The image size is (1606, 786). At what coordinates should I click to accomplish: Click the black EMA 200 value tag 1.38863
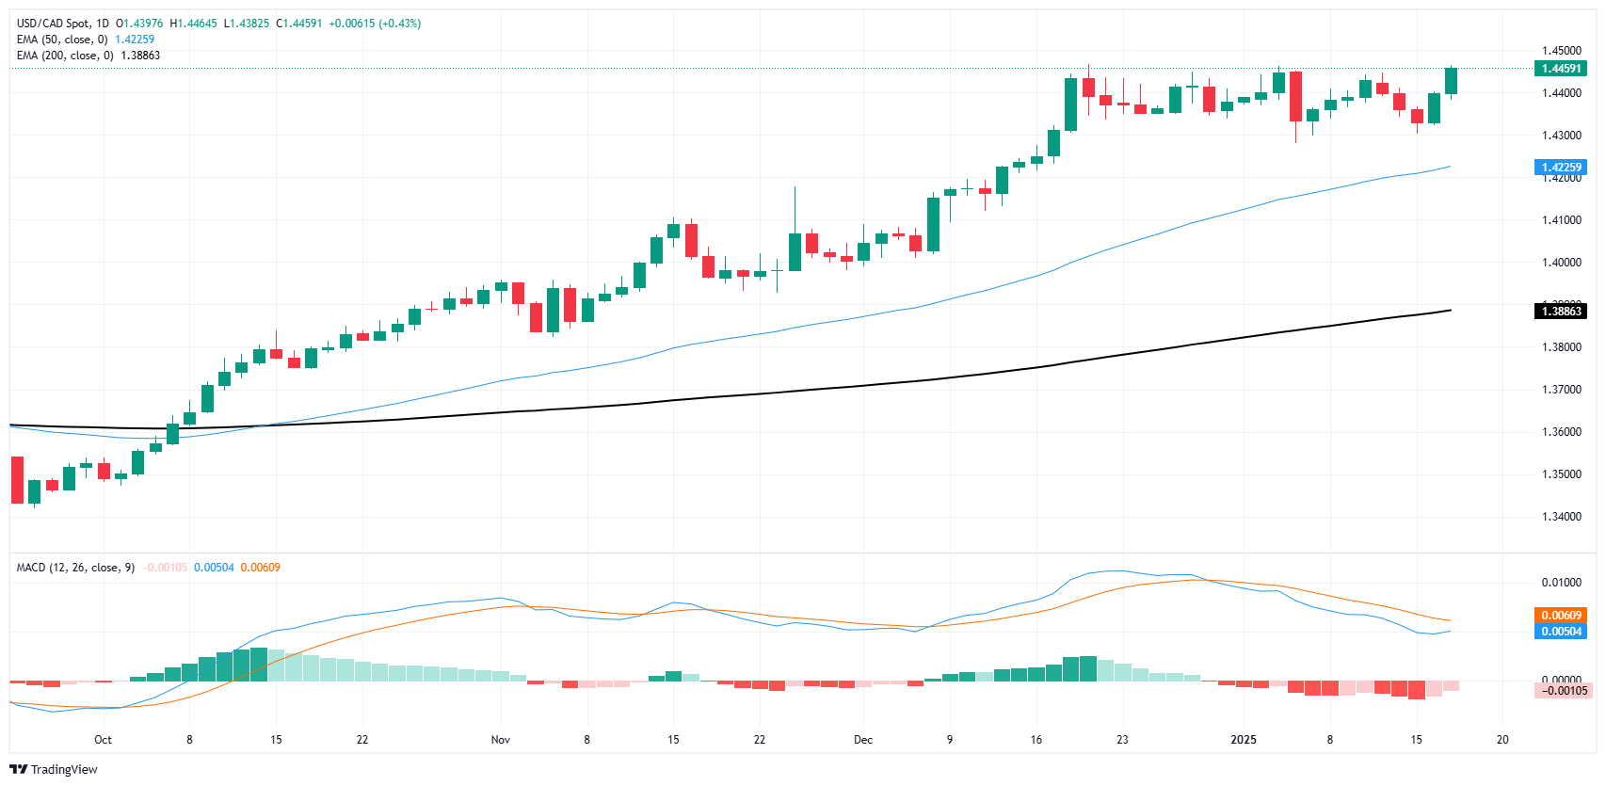1560,312
